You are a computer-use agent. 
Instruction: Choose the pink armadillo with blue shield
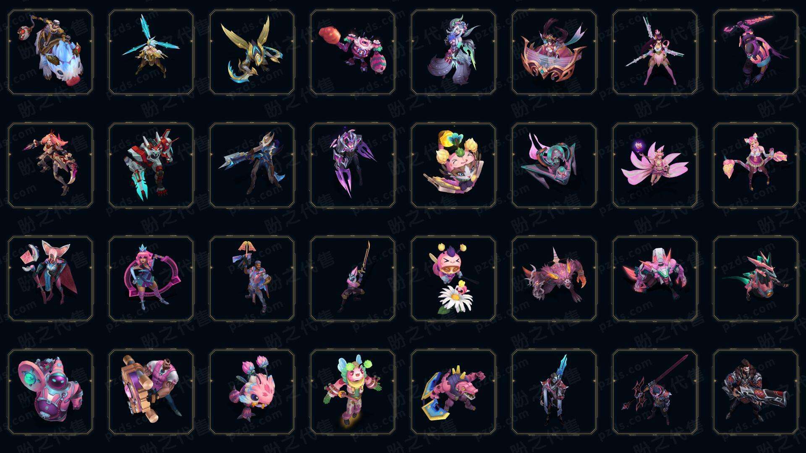(453, 392)
